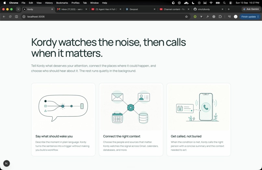The width and height of the screenshot is (262, 170).
Task: Click the 'Get called, not buried' heading
Action: coord(186,136)
